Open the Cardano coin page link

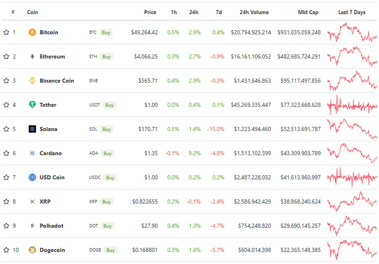[50, 153]
